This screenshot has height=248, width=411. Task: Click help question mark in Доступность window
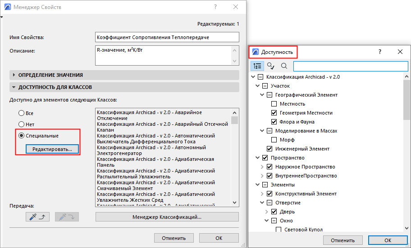(x=379, y=52)
